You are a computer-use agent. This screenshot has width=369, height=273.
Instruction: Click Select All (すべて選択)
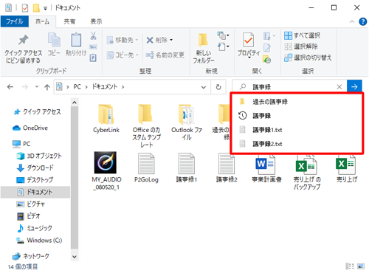click(303, 35)
